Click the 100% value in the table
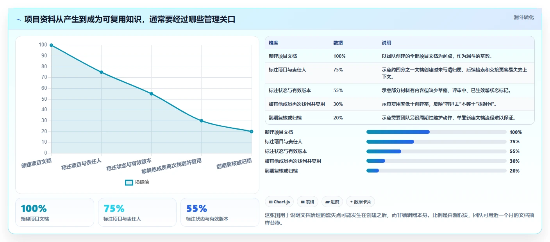The height and width of the screenshot is (242, 550). 339,56
